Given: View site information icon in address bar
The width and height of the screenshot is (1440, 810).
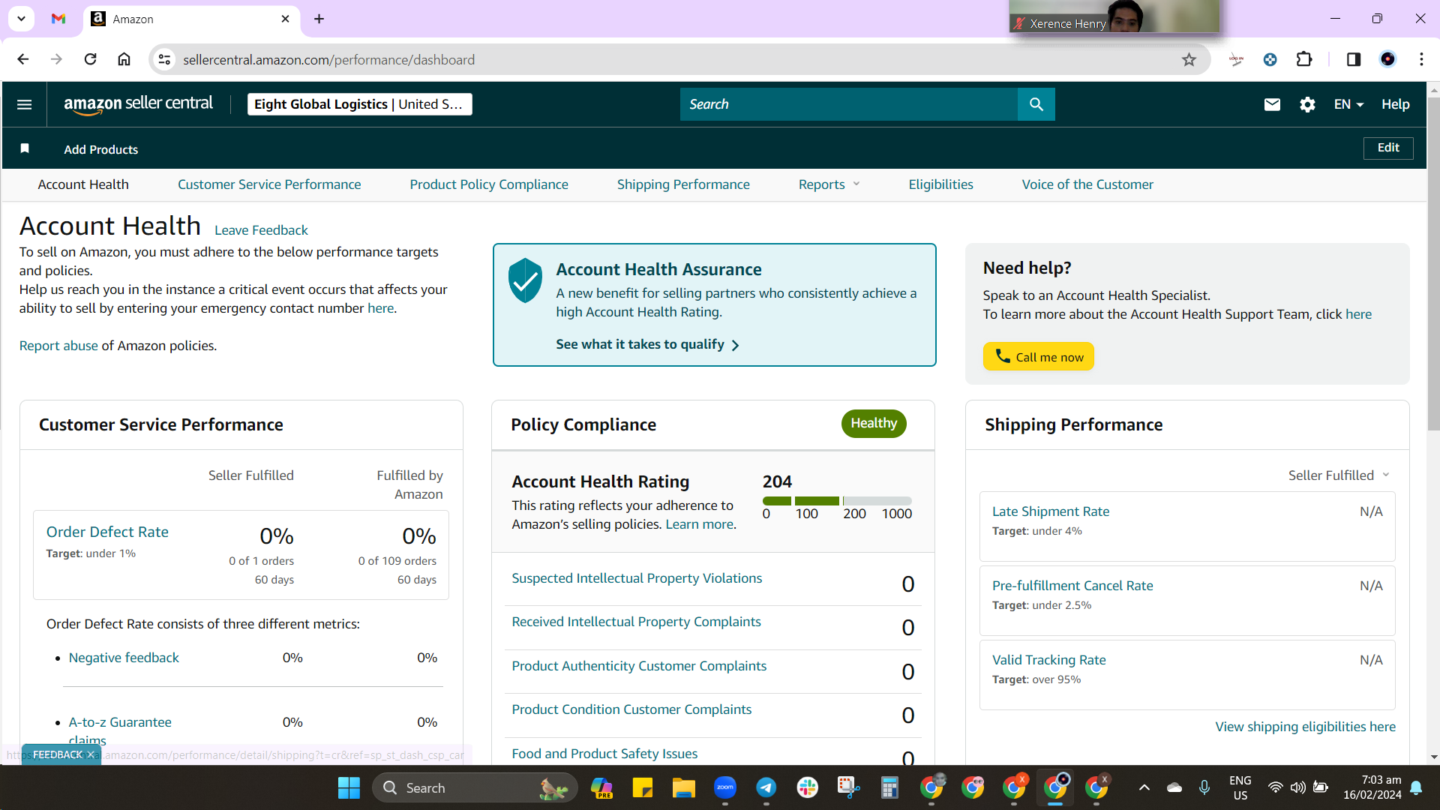Looking at the screenshot, I should coord(165,59).
